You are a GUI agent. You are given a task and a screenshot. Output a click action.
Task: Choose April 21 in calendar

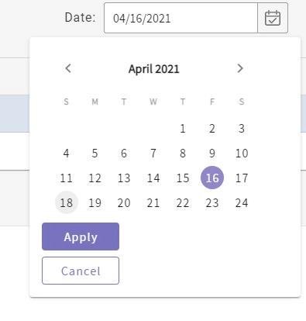[153, 203]
